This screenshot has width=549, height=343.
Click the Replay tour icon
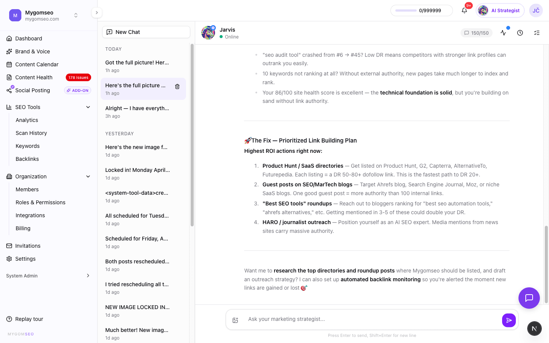(8, 319)
